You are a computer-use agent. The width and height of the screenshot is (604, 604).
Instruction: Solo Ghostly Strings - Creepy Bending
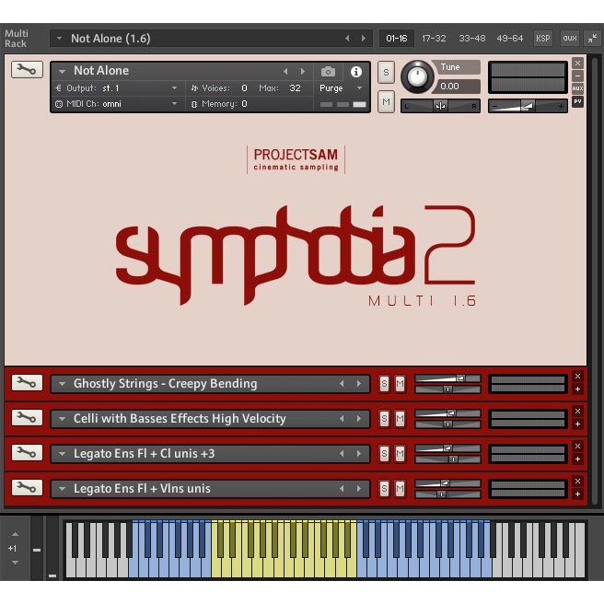[x=384, y=384]
